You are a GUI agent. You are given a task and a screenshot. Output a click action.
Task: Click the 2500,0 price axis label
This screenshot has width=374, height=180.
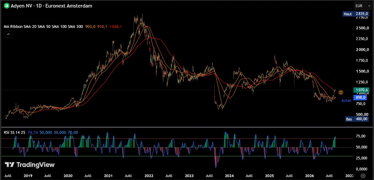tap(362, 28)
